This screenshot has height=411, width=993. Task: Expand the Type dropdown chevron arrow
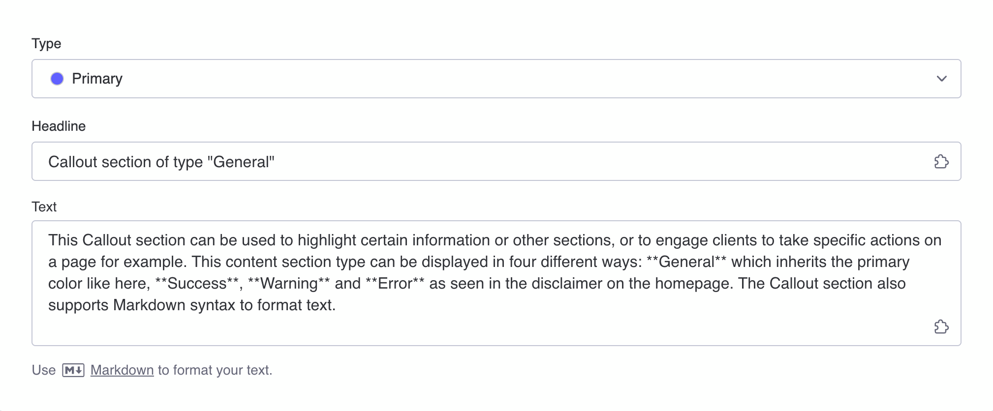pyautogui.click(x=941, y=79)
